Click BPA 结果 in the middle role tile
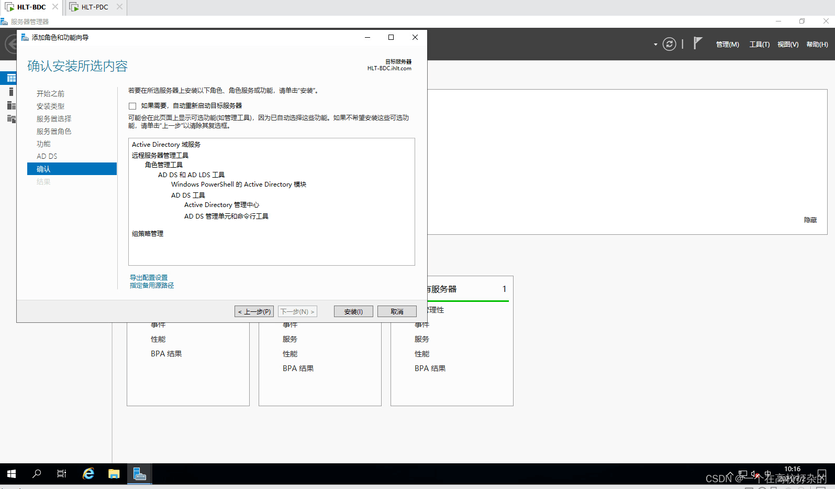This screenshot has width=835, height=489. [298, 368]
